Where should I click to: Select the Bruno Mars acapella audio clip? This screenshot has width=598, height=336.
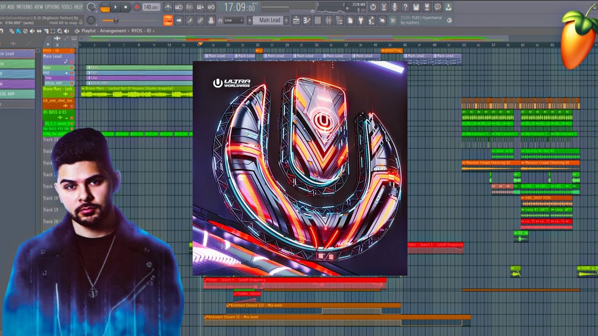pos(137,91)
